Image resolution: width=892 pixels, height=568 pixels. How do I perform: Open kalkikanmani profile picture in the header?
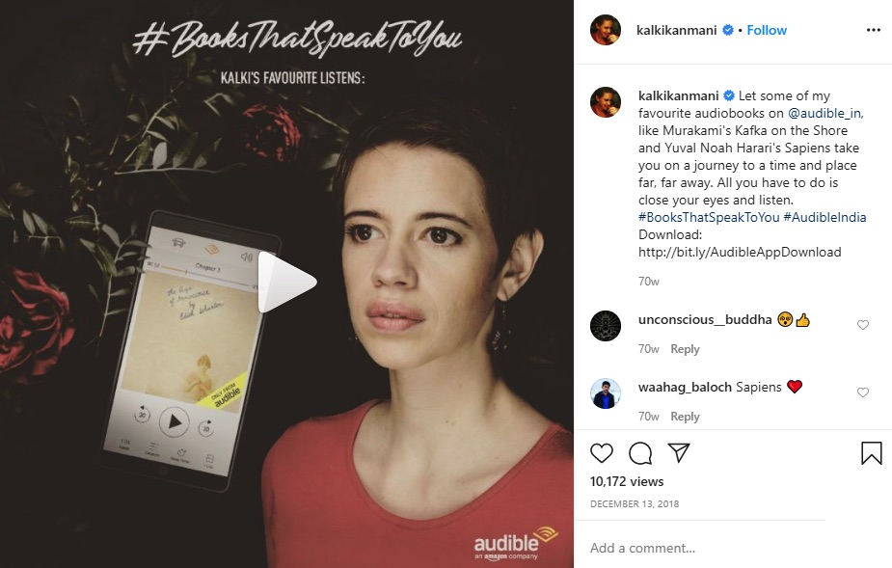pyautogui.click(x=606, y=30)
